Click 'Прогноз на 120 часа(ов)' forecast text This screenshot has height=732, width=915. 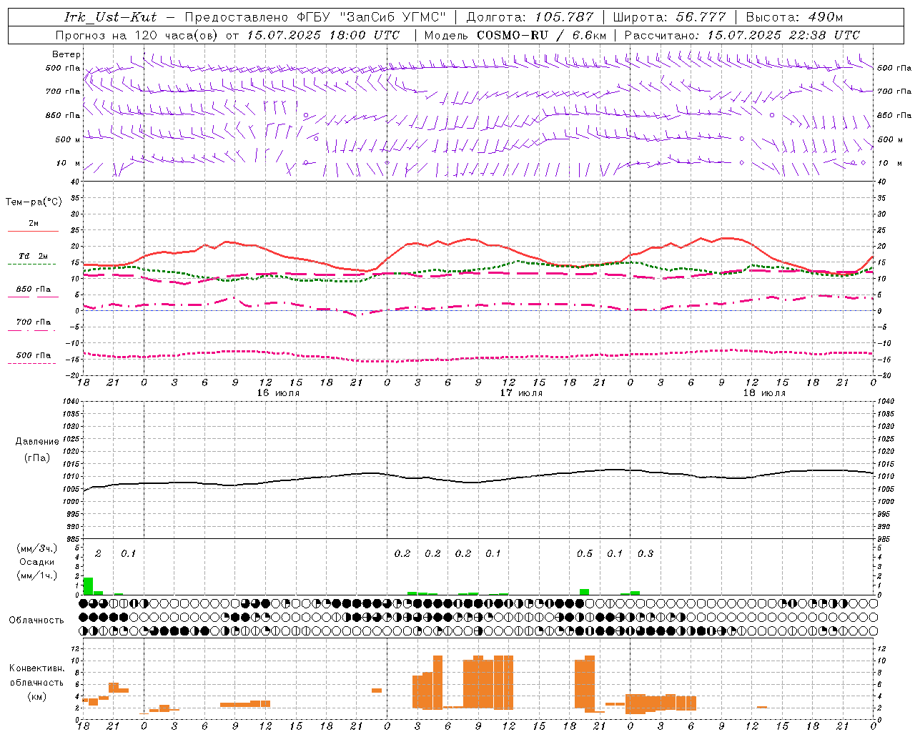(137, 35)
